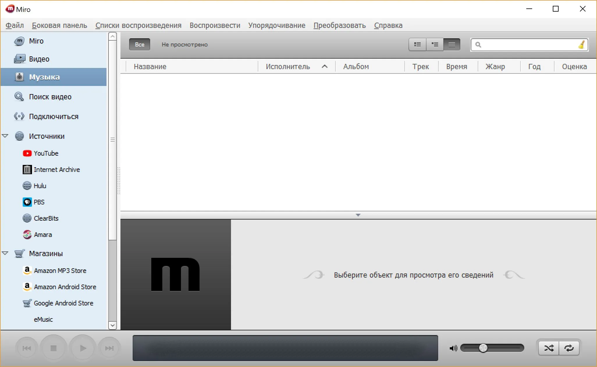Select the Музыка speaker icon
The width and height of the screenshot is (597, 367).
pos(19,77)
